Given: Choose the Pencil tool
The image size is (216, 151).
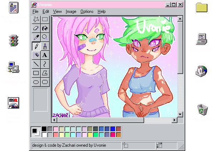Looking at the screenshot, I should pyautogui.click(x=36, y=46).
